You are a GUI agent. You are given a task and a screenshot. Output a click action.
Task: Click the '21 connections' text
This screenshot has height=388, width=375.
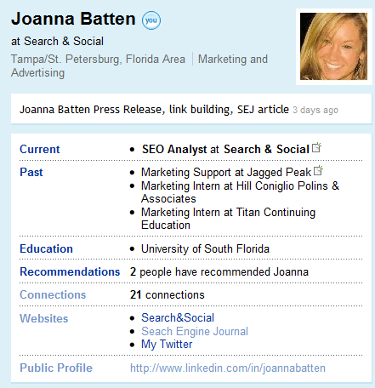tap(168, 295)
